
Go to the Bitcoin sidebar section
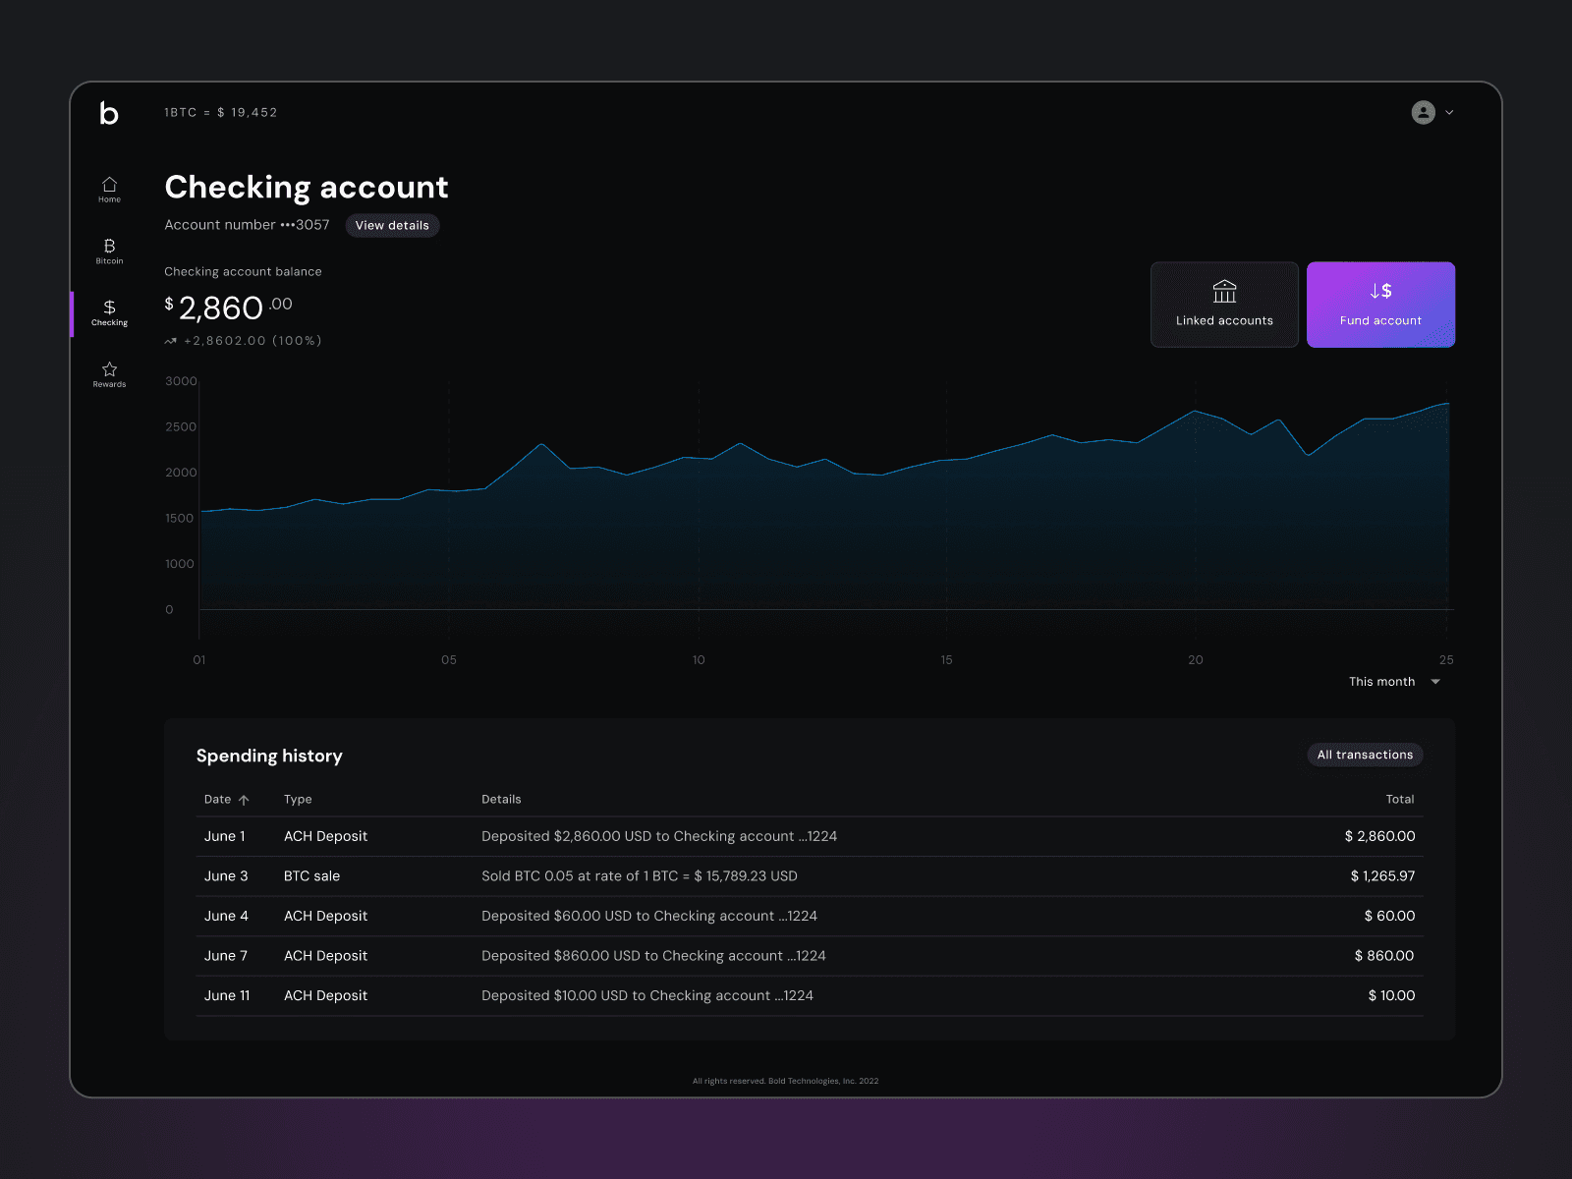[109, 246]
